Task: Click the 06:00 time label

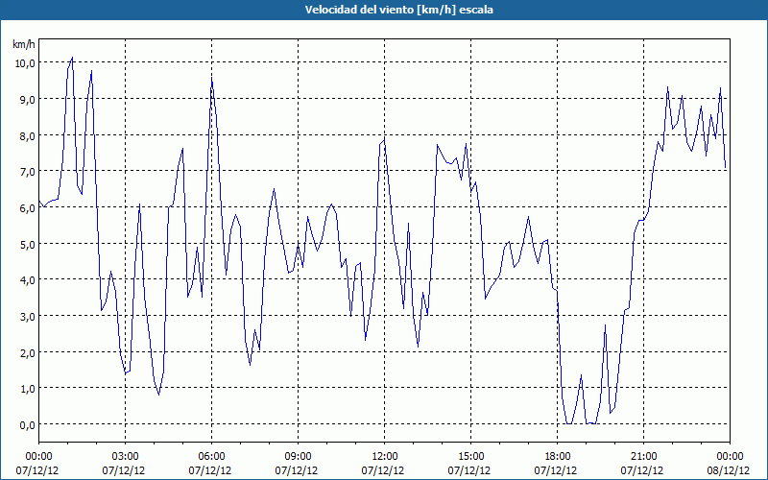Action: [211, 457]
